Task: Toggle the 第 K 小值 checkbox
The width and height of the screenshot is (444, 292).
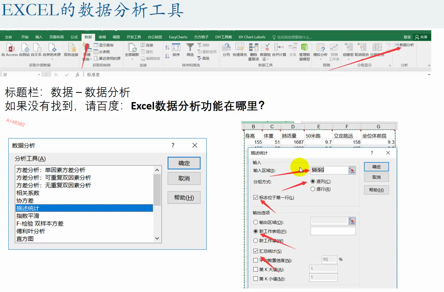Action: tap(255, 279)
